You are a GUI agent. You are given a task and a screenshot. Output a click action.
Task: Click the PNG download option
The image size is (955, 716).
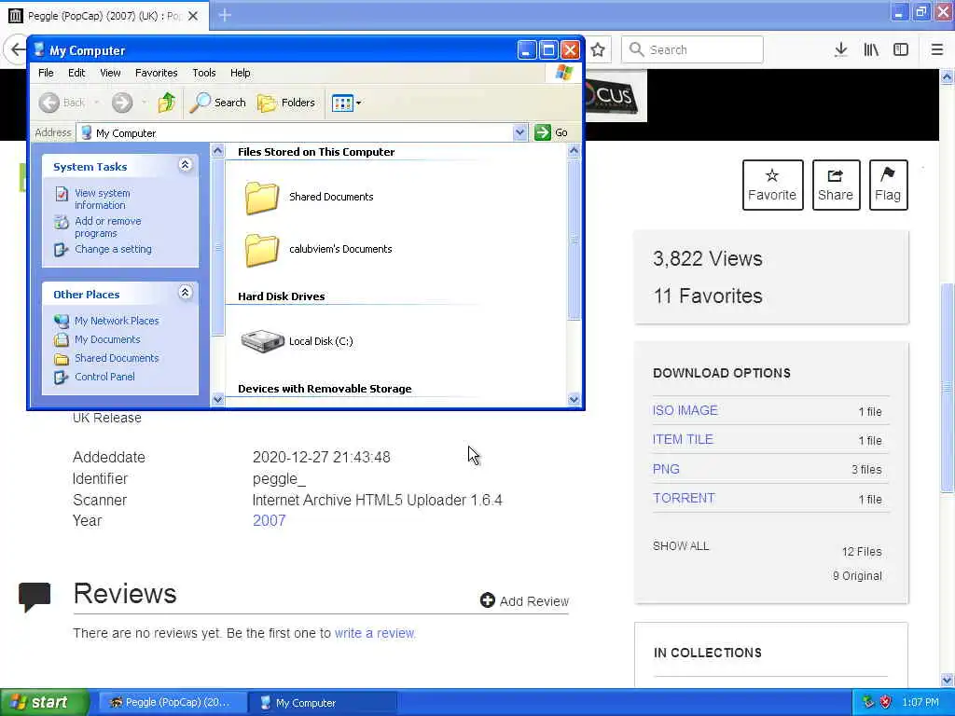click(x=666, y=470)
